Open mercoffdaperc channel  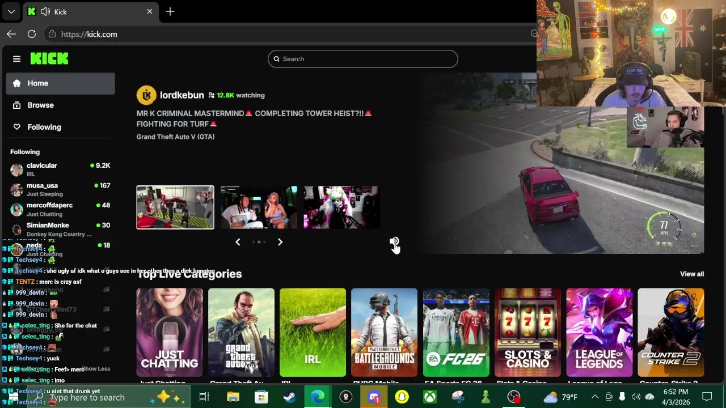[x=61, y=209]
